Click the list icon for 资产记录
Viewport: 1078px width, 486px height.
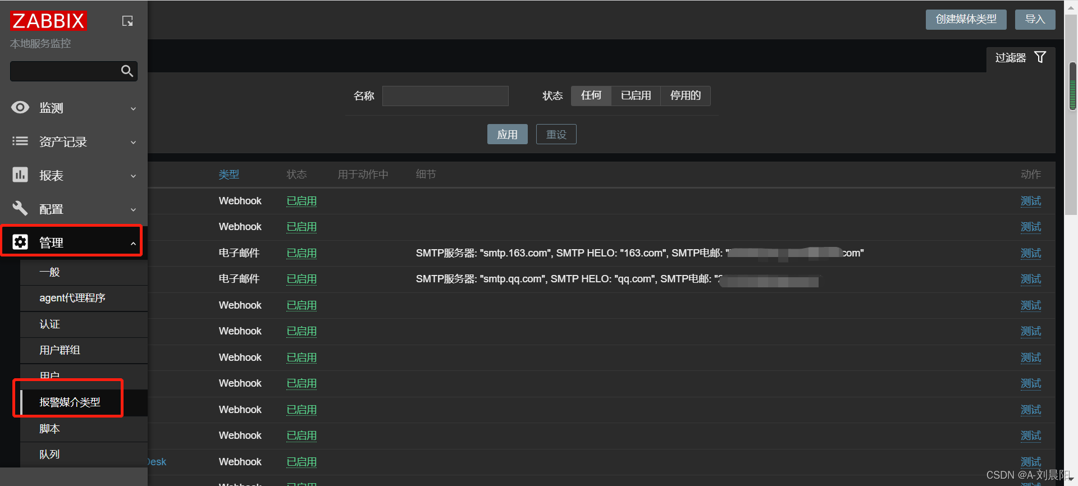click(x=20, y=141)
